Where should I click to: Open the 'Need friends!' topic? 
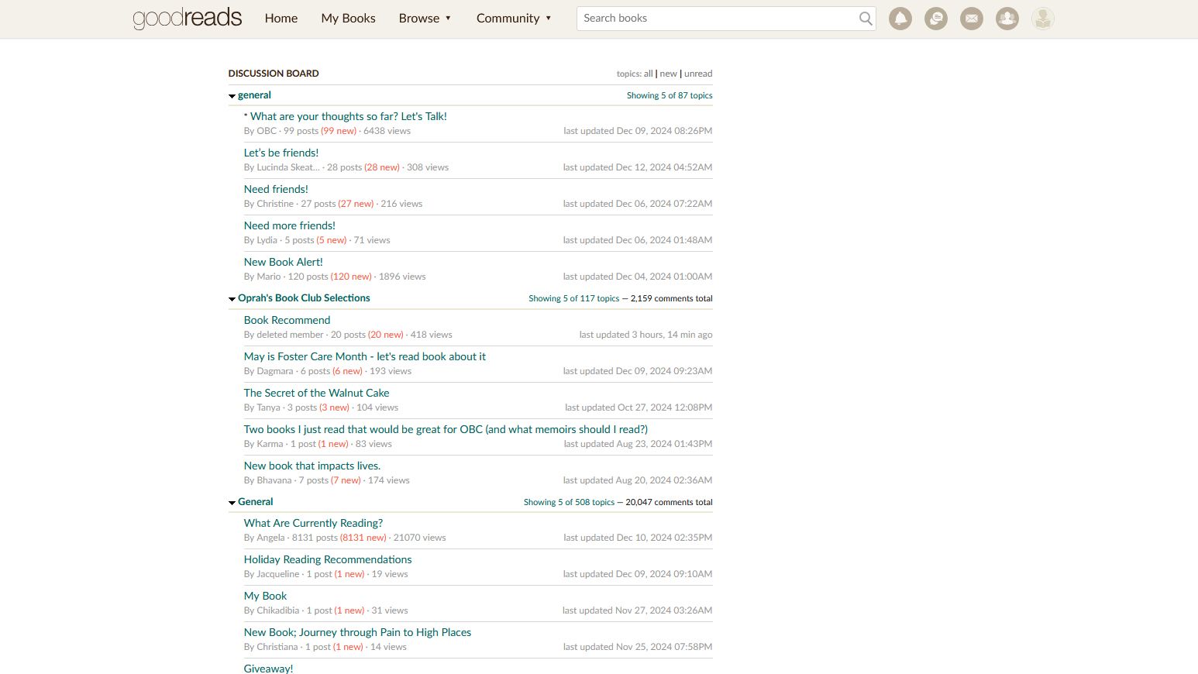coord(276,189)
